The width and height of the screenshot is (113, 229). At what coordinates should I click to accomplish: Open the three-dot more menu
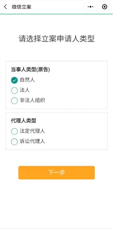pos(90,7)
